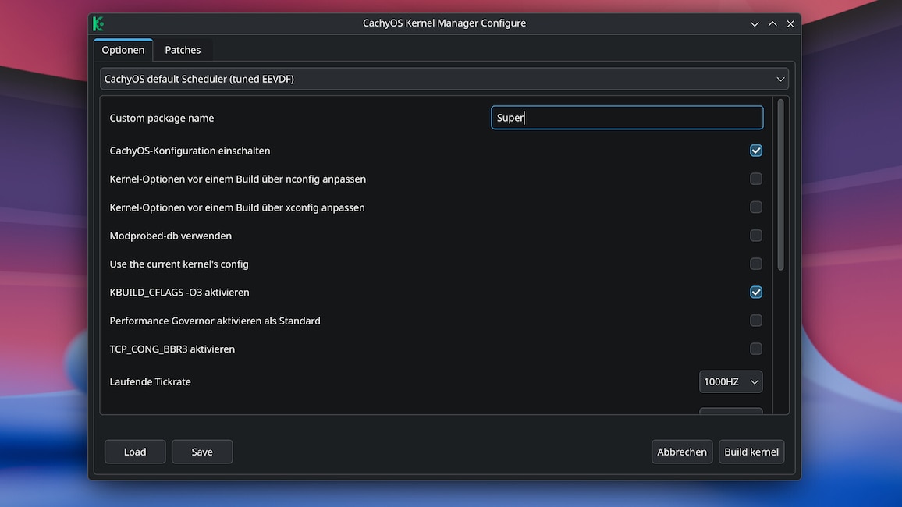Click the options list vertical scrollbar
Viewport: 902px width, 507px height.
click(780, 185)
